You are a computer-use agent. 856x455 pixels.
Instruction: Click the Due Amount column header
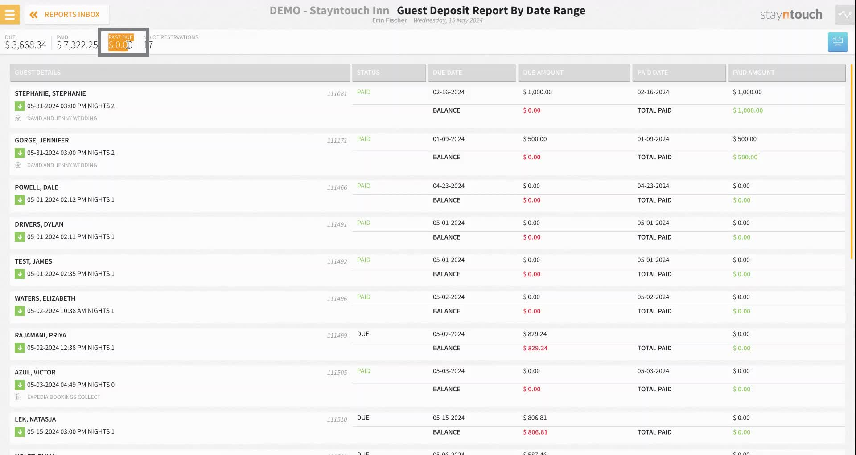[x=574, y=73]
